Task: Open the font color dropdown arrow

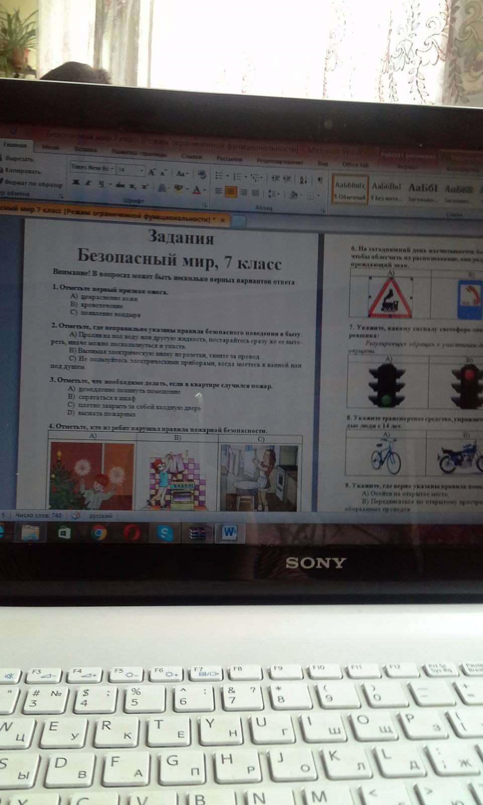Action: click(205, 190)
